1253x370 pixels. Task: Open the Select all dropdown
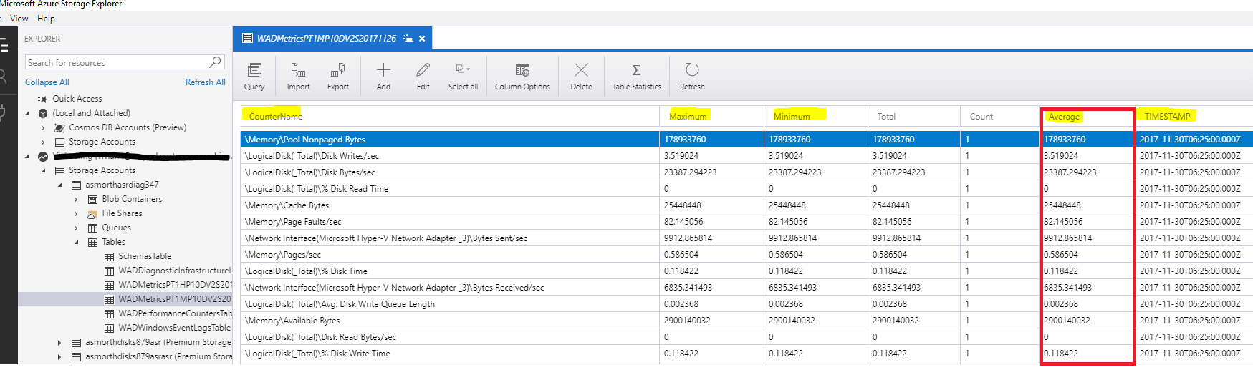point(469,69)
